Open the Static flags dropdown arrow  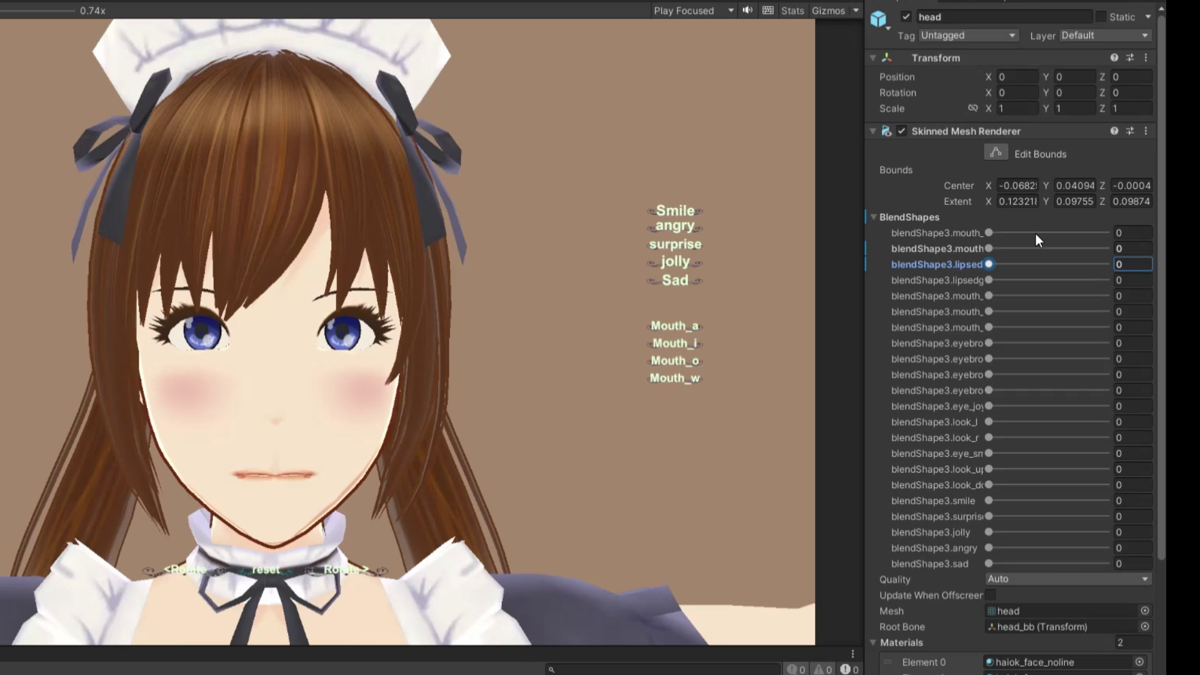coord(1148,17)
